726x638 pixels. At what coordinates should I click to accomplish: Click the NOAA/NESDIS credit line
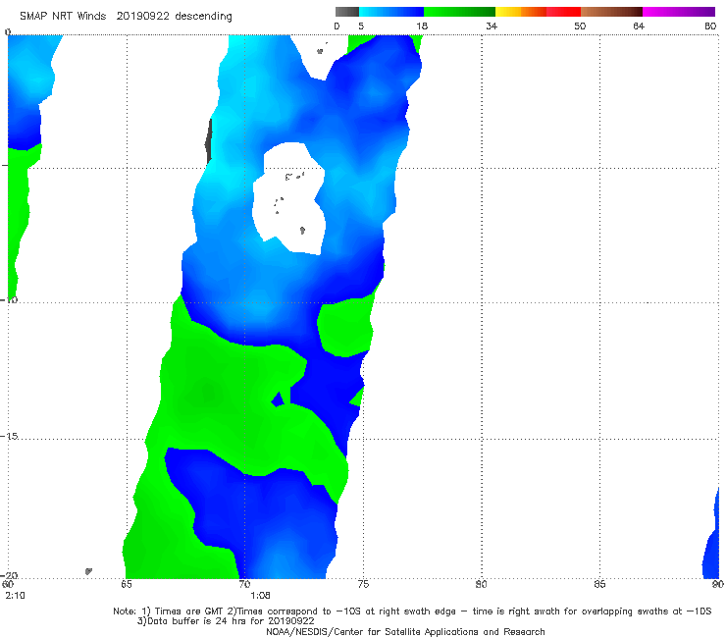click(x=405, y=631)
